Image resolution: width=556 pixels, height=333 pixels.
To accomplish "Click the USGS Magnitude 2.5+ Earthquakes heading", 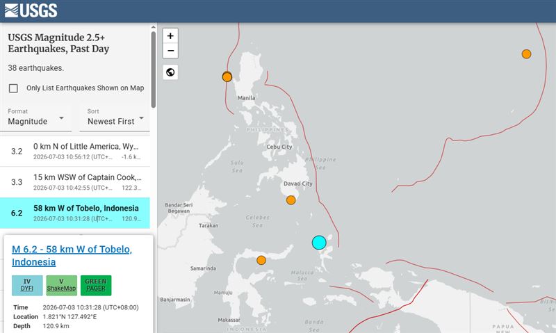I will pos(58,43).
